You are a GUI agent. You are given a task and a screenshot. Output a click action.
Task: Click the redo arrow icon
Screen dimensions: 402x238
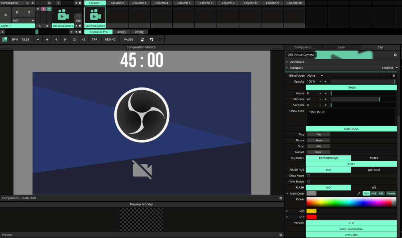160,40
